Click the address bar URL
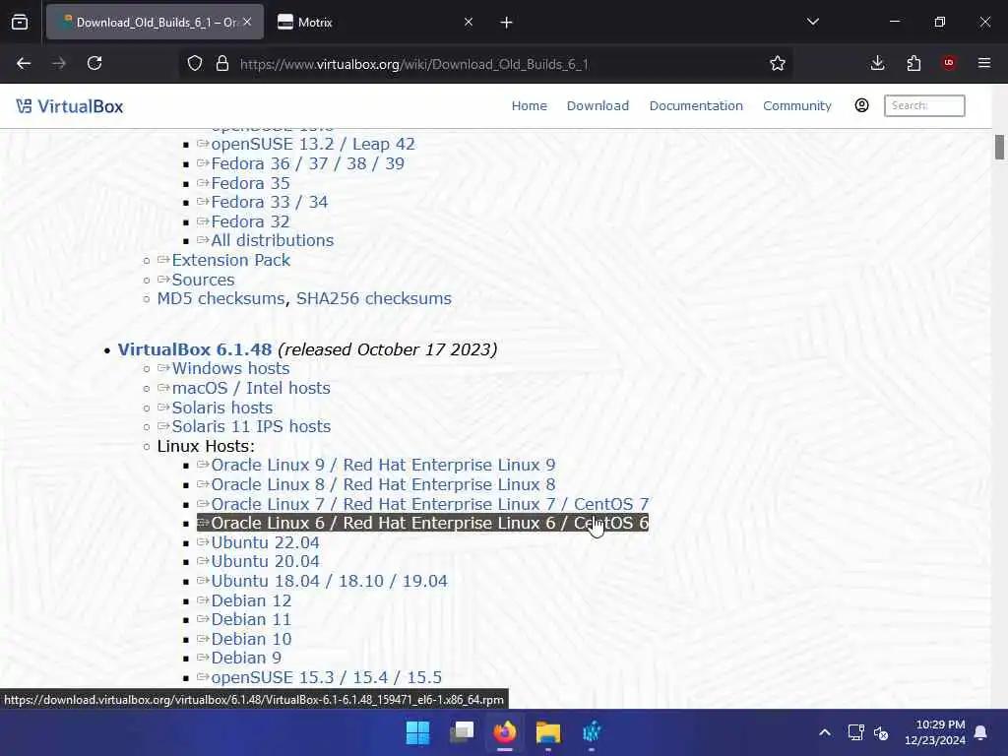Screen dimensions: 1008x756 pyautogui.click(x=414, y=64)
